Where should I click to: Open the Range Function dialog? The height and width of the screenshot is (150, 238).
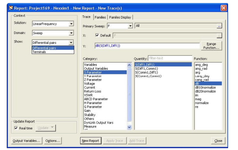coord(211,46)
